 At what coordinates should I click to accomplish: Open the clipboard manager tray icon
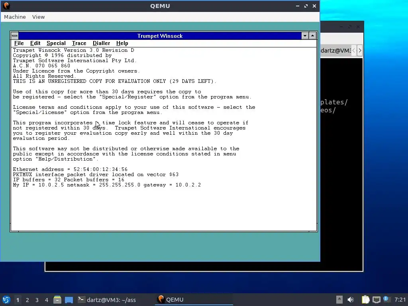click(366, 300)
